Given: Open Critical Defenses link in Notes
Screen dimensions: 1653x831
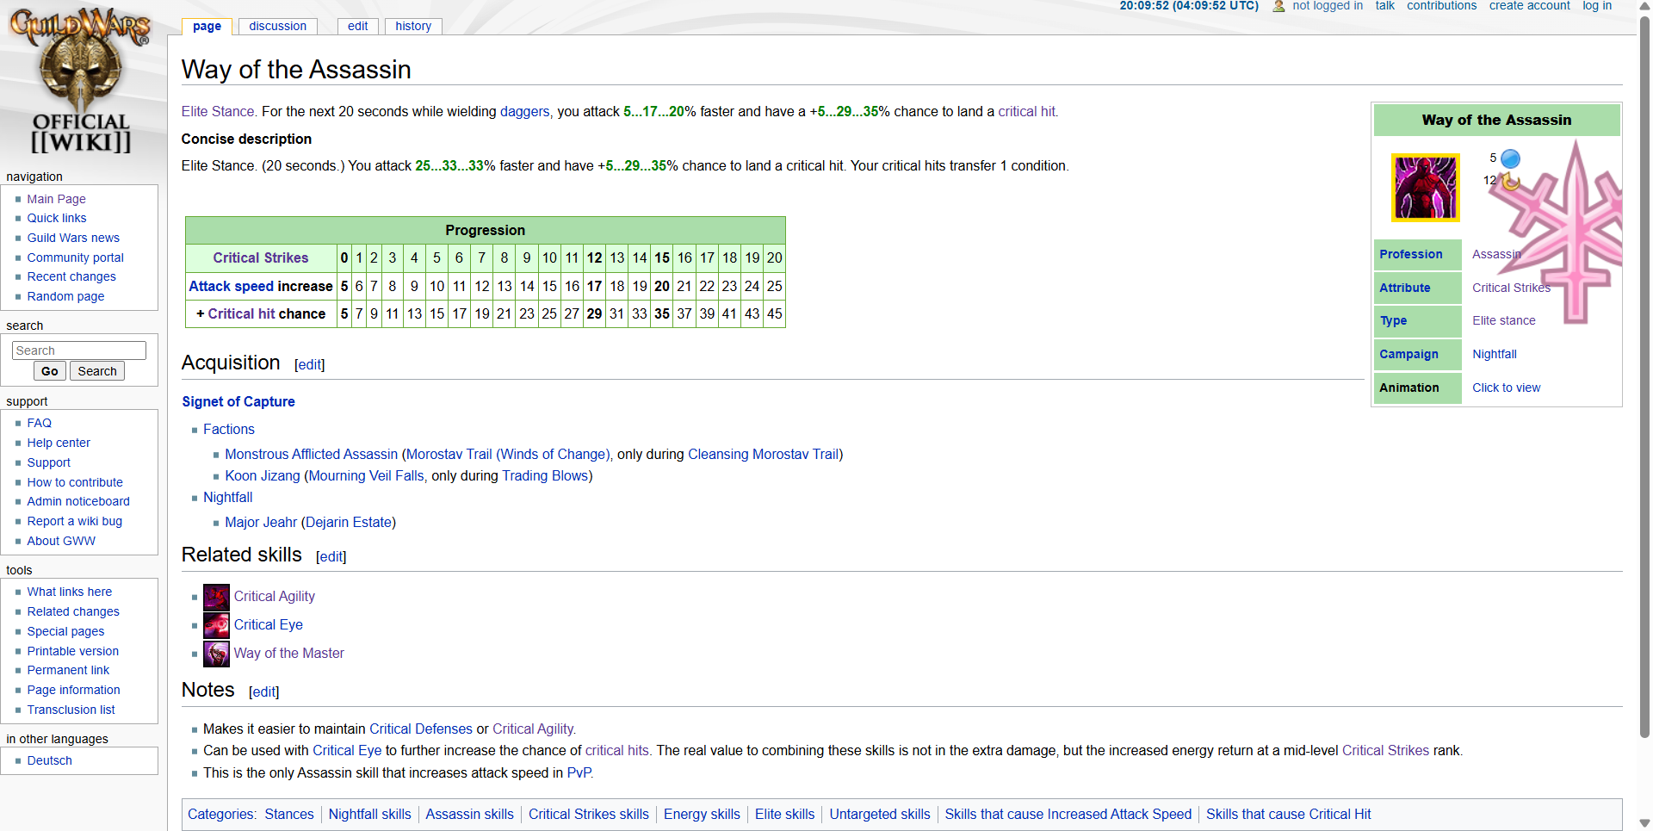Looking at the screenshot, I should click(x=421, y=729).
